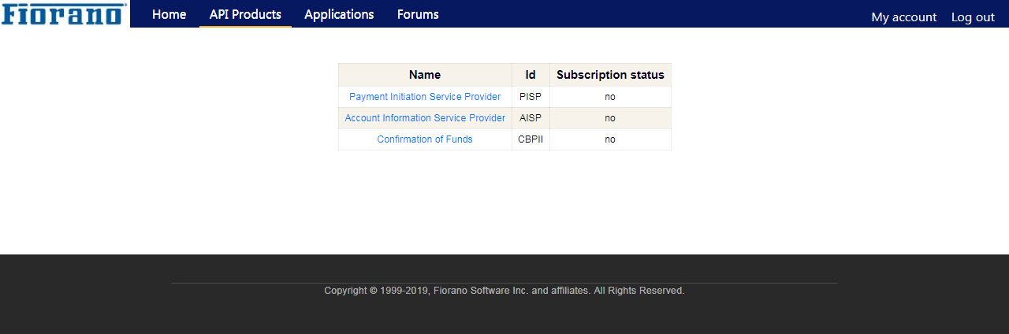Open Account Information Service Provider link

click(x=425, y=118)
